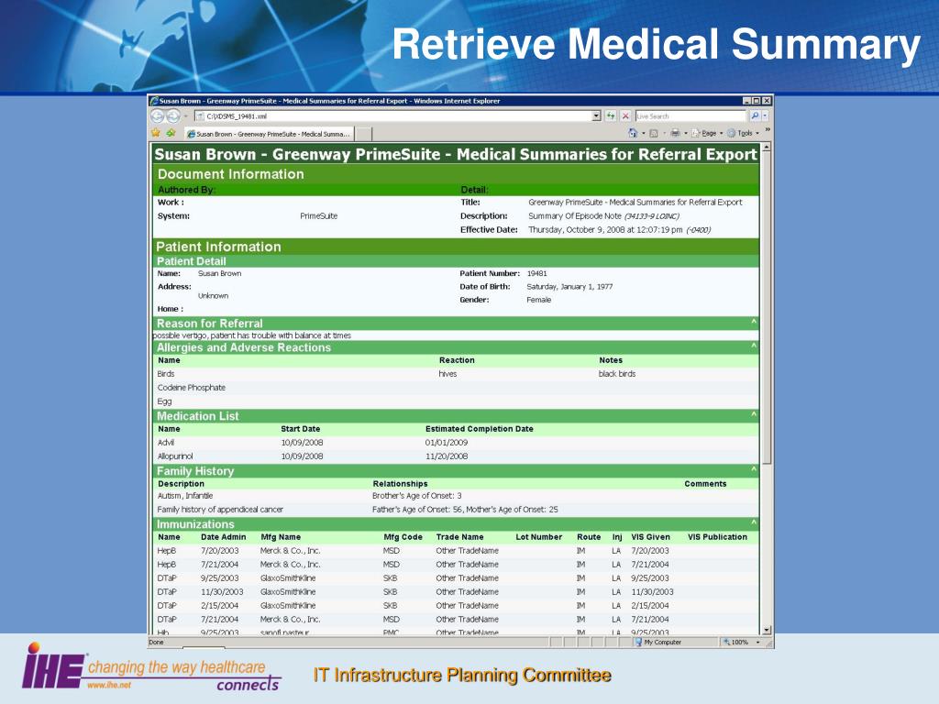Click the 'possible vertigo' referral reason text
This screenshot has height=704, width=939.
(x=252, y=335)
